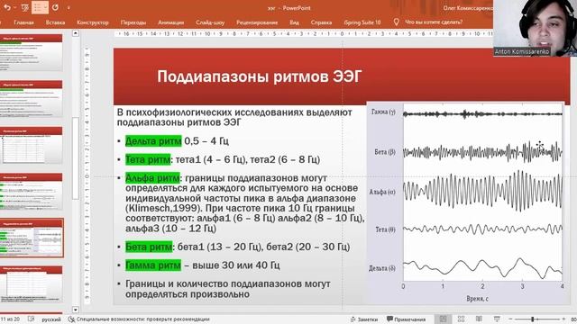Viewport: 577px width, 324px height.
Task: Switch to Reading view icon
Action: (479, 319)
